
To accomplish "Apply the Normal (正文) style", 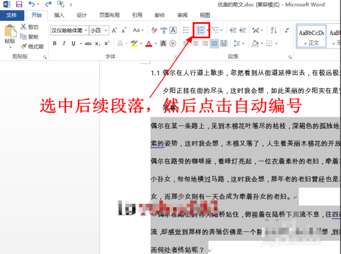I will tap(311, 36).
